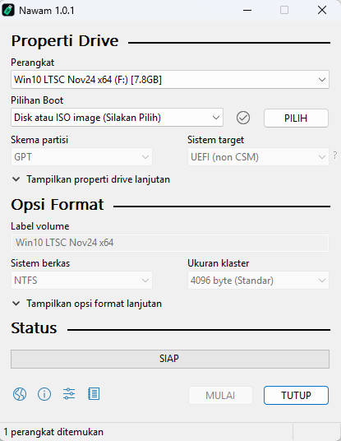
Task: Click the 'Skema partisi' label text
Action: click(x=39, y=140)
